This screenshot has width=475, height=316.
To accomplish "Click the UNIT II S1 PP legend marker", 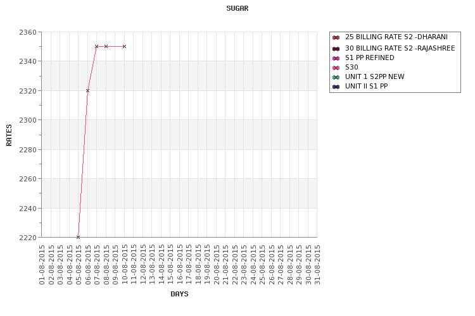I will pos(336,87).
